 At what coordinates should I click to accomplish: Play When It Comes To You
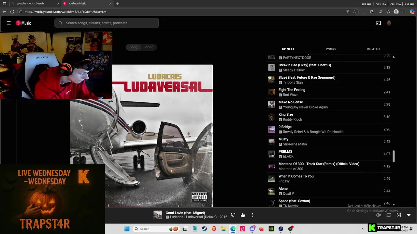click(329, 179)
